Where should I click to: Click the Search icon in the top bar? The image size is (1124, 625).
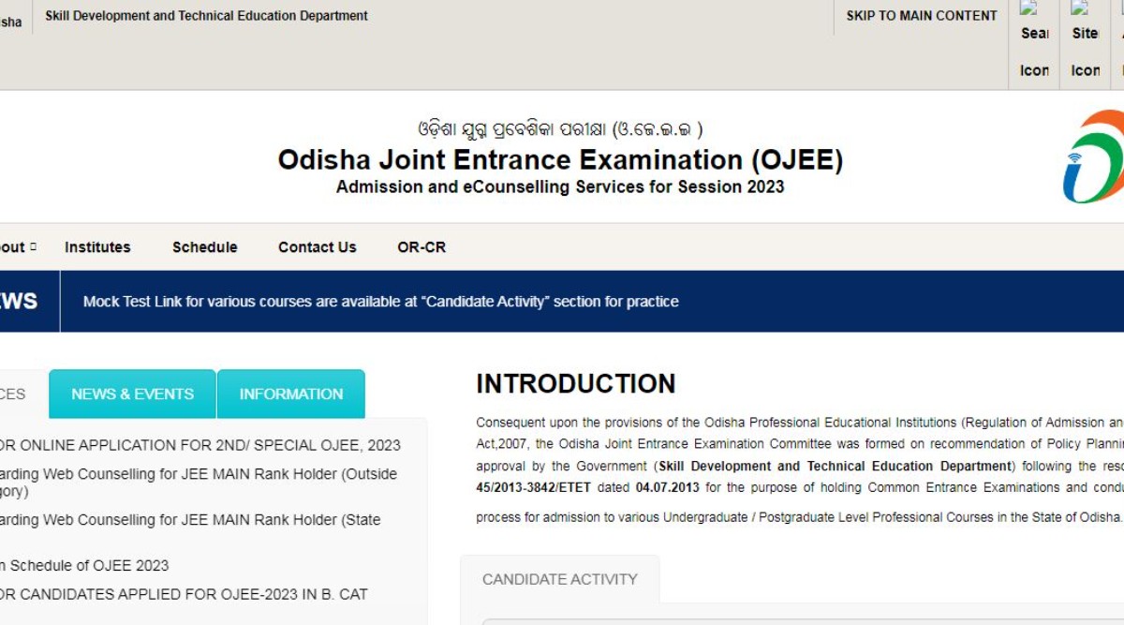[1034, 38]
